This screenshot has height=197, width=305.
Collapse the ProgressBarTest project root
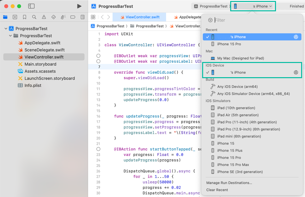click(x=6, y=29)
